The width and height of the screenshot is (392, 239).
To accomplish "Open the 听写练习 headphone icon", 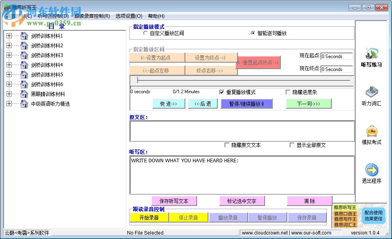I will [371, 53].
